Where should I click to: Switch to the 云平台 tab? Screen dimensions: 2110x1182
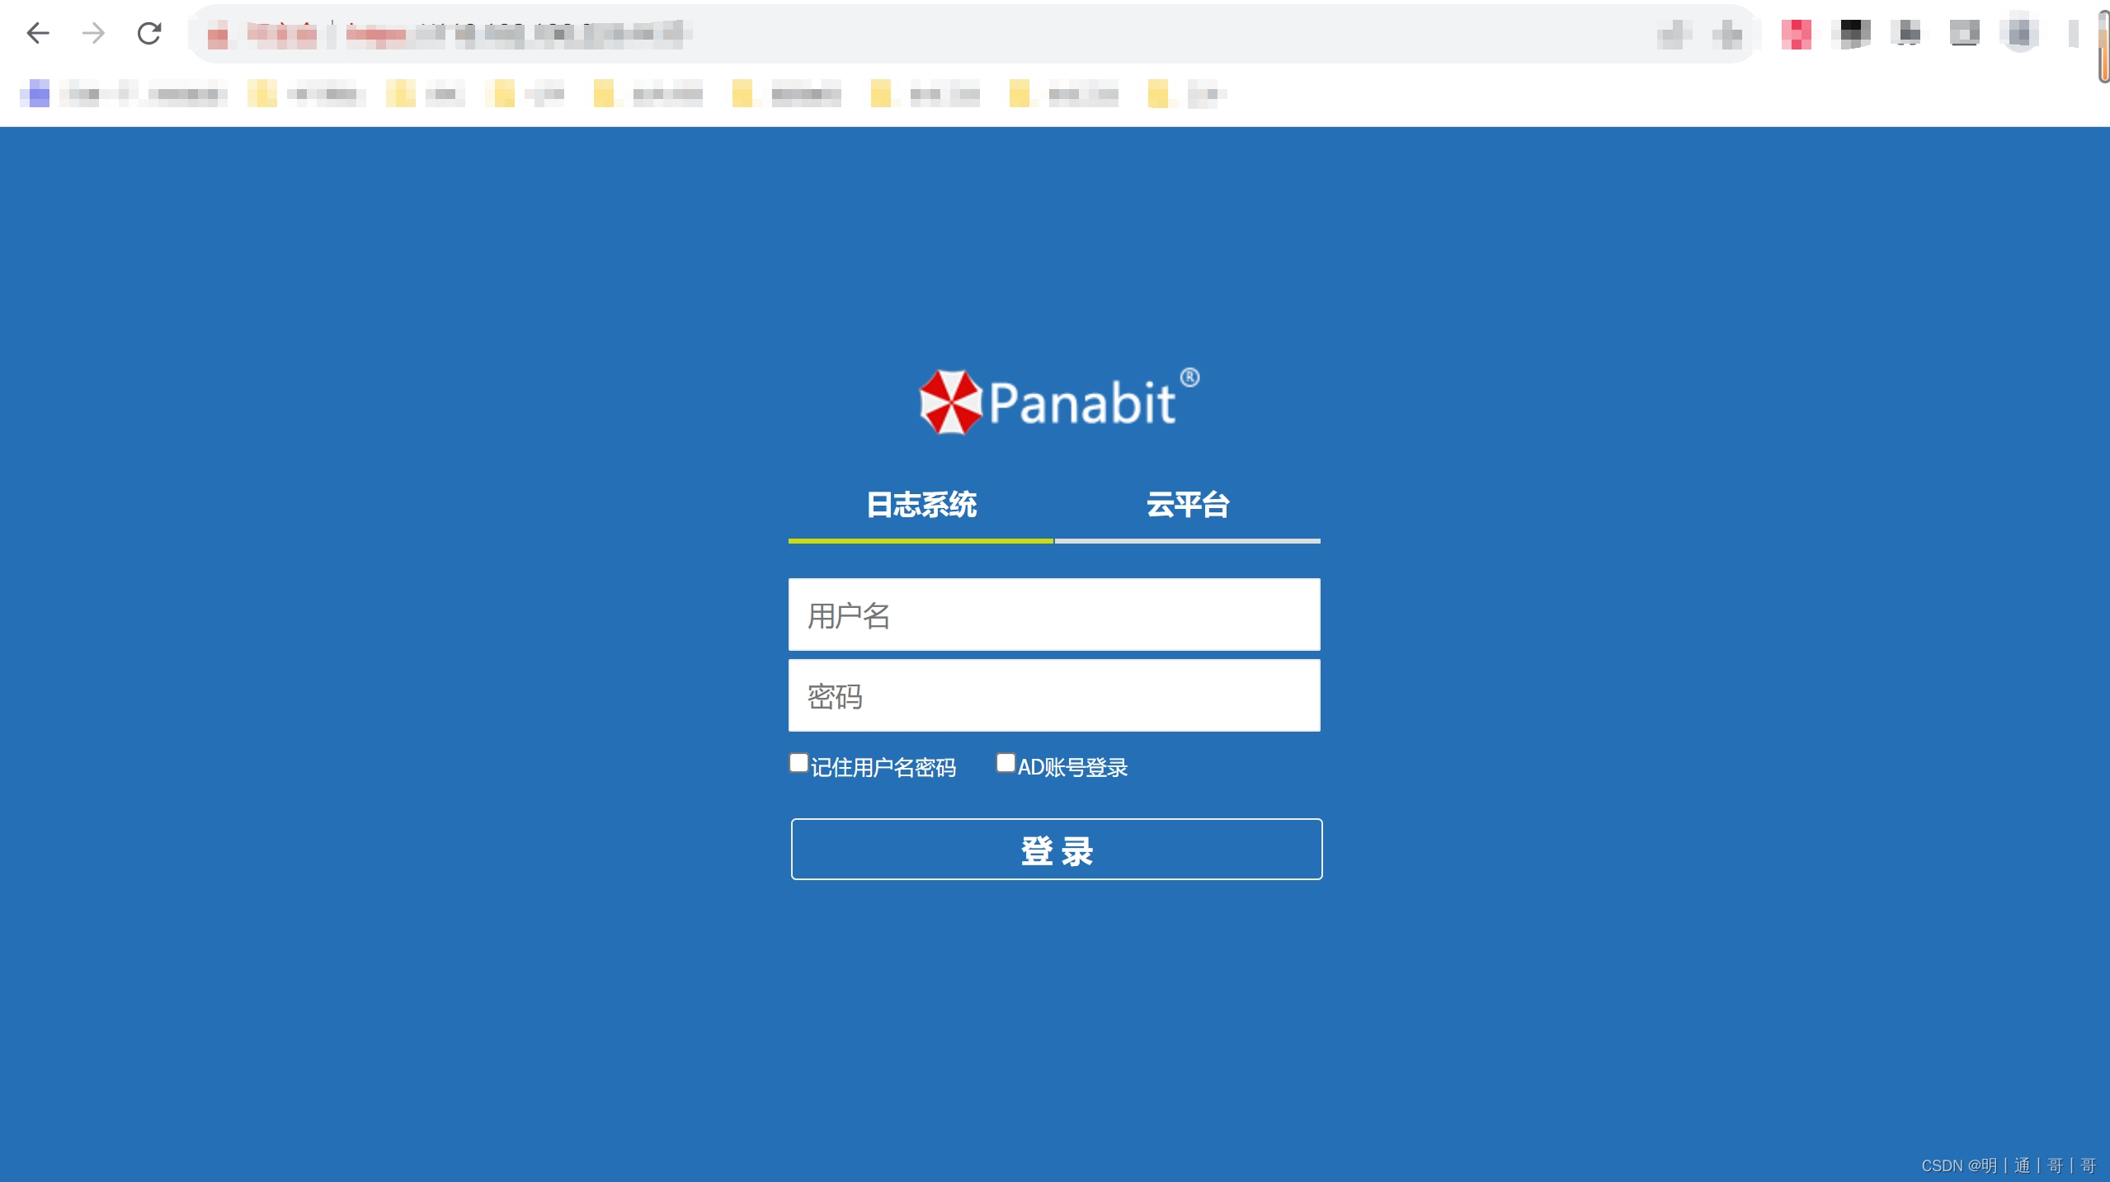coord(1188,505)
